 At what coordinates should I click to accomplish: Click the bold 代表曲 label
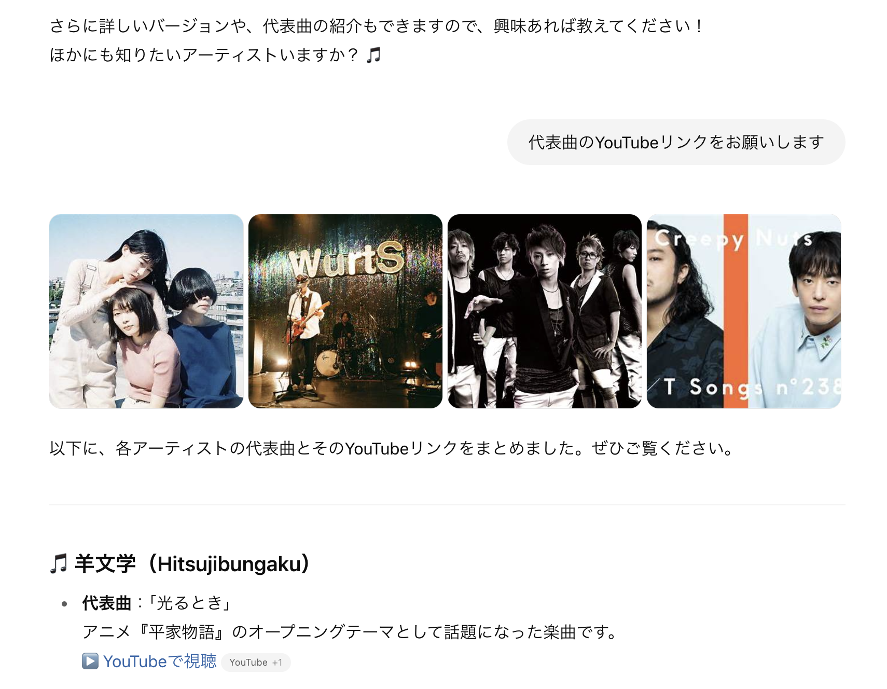(x=106, y=603)
